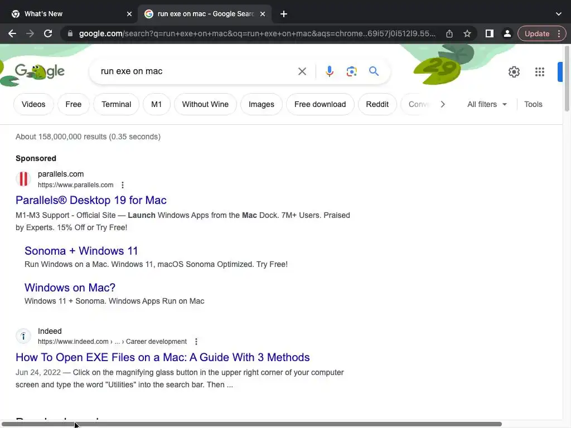Image resolution: width=571 pixels, height=428 pixels.
Task: Submit search with magnifying glass icon
Action: tap(374, 71)
